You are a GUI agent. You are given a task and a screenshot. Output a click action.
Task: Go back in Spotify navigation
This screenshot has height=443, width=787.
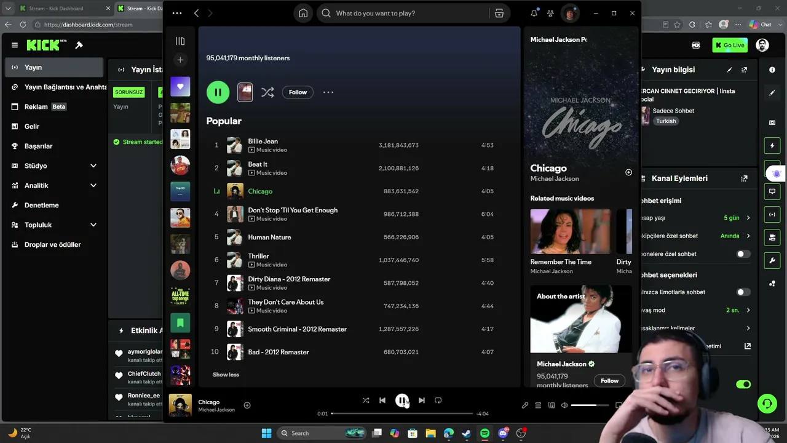click(196, 13)
